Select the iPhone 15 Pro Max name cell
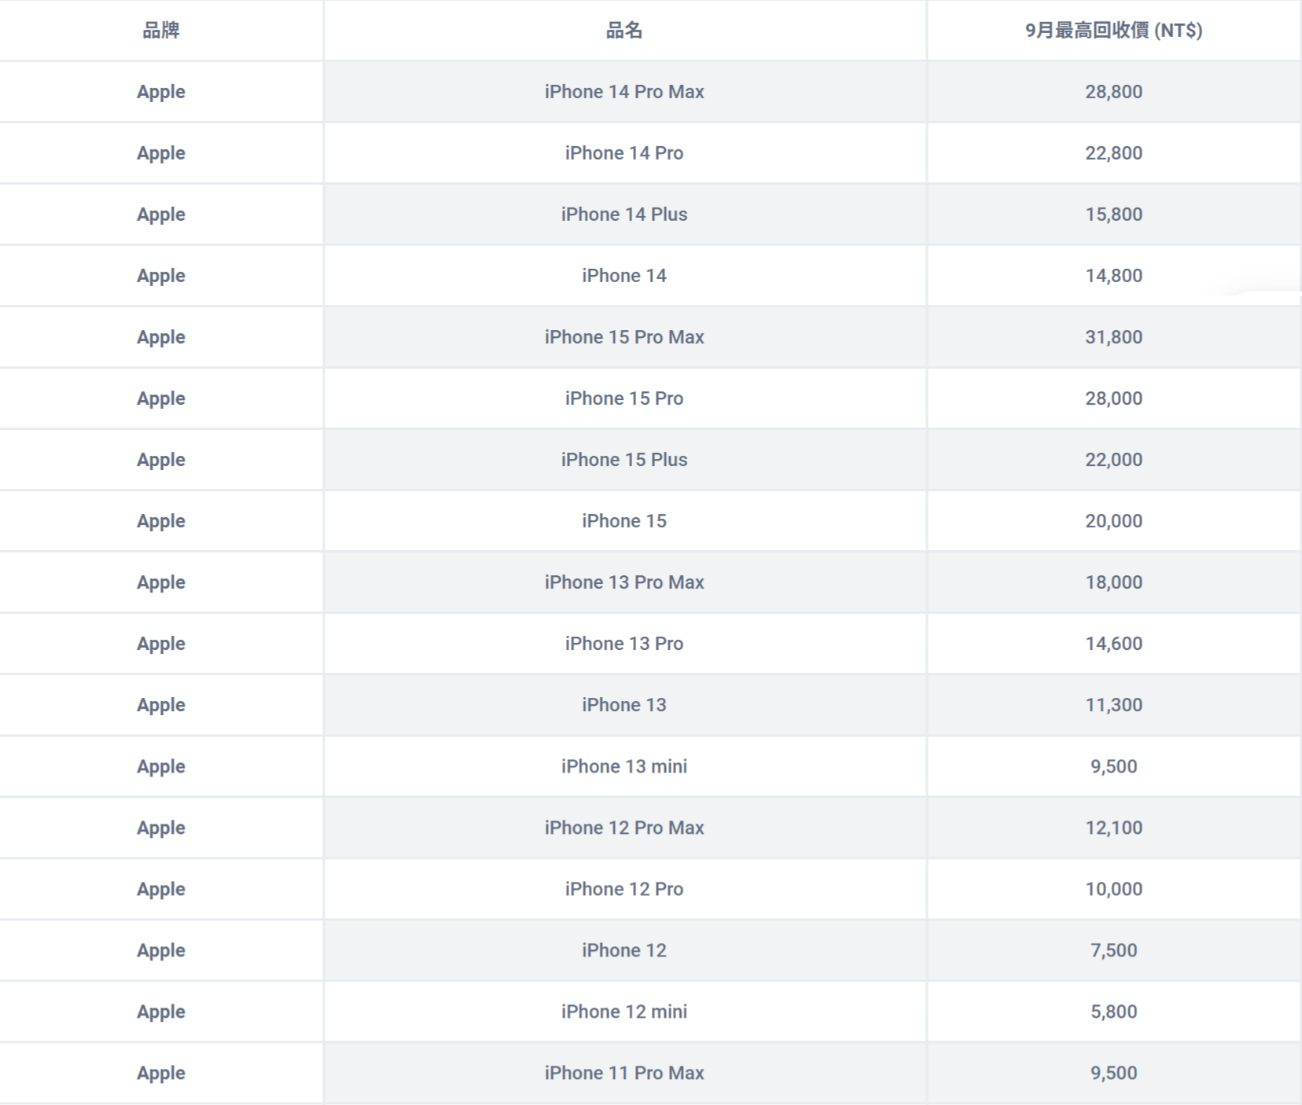This screenshot has height=1105, width=1302. click(624, 337)
